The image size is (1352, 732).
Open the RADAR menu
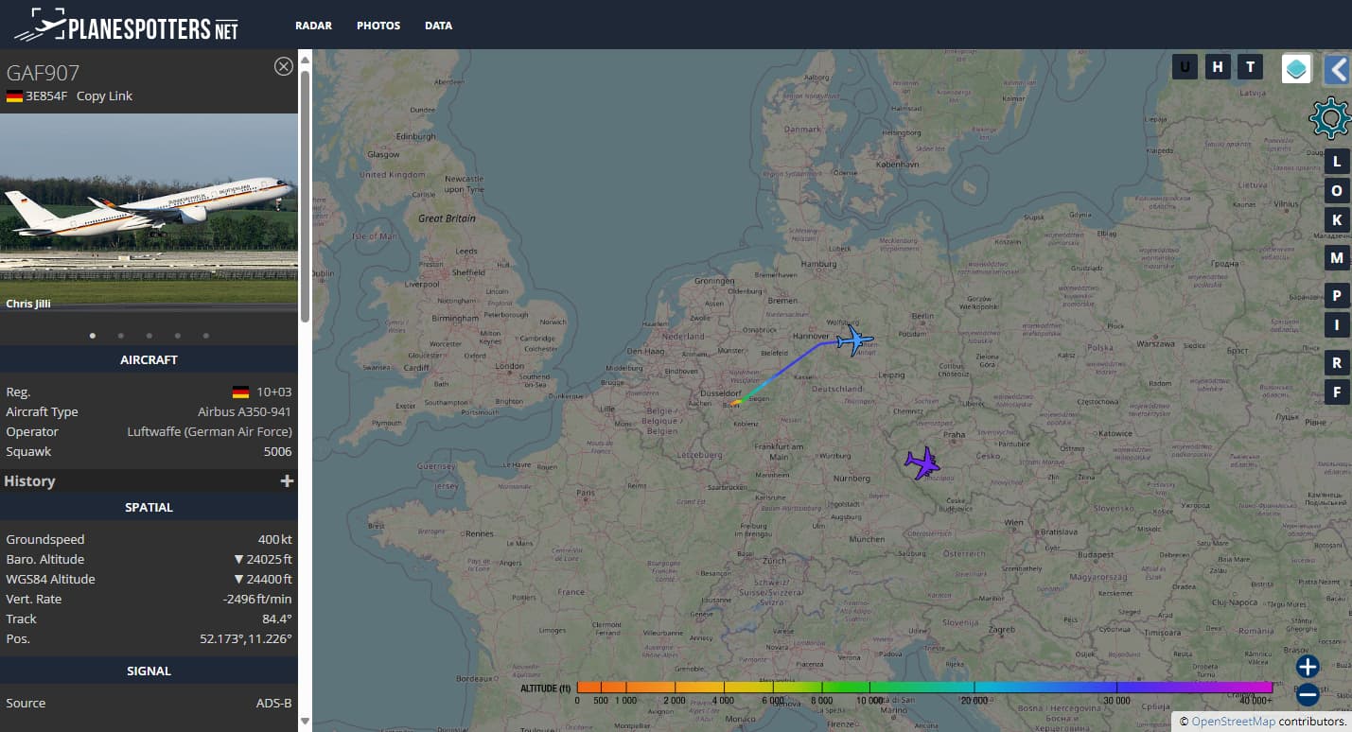[313, 26]
